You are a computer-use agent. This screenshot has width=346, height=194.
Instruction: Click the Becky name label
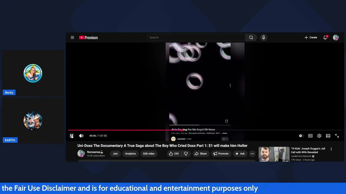[9, 92]
